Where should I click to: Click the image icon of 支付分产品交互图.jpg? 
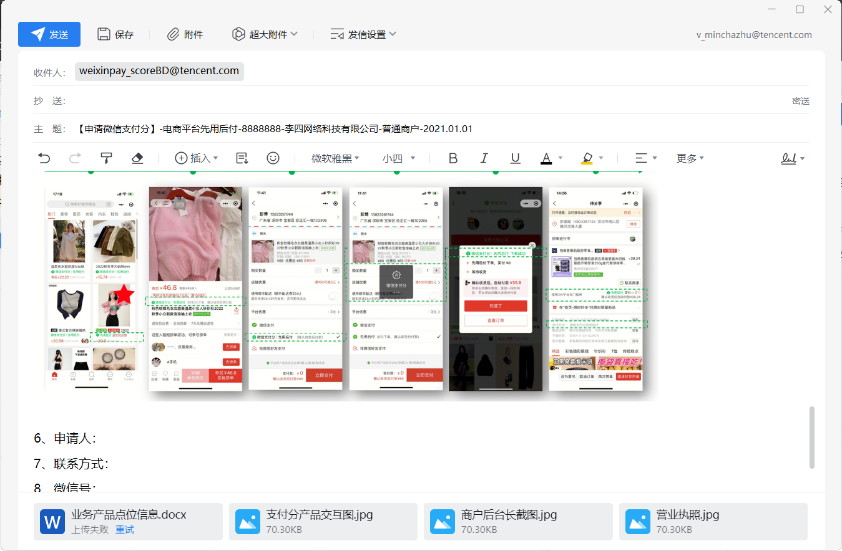248,522
